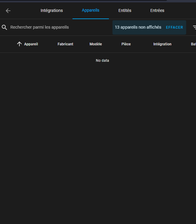Sort the list by Pièce column
The width and height of the screenshot is (196, 224).
[126, 44]
